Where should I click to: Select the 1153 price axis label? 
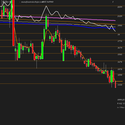pyautogui.click(x=120, y=85)
